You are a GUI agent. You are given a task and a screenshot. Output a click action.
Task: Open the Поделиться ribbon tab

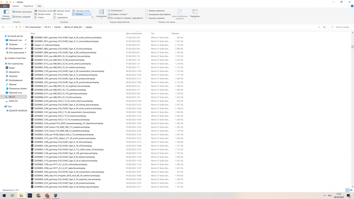(x=28, y=6)
